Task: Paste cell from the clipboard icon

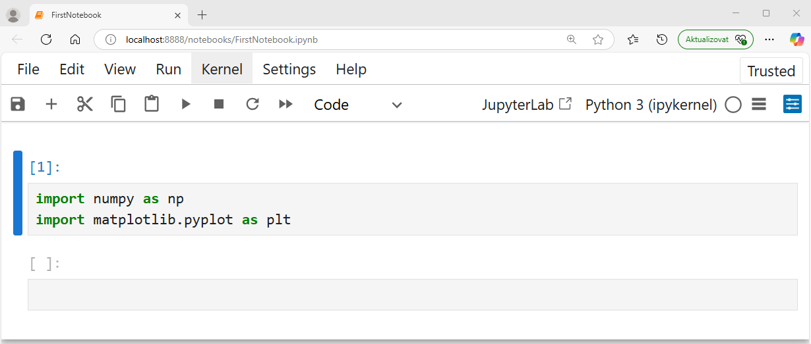Action: tap(152, 104)
